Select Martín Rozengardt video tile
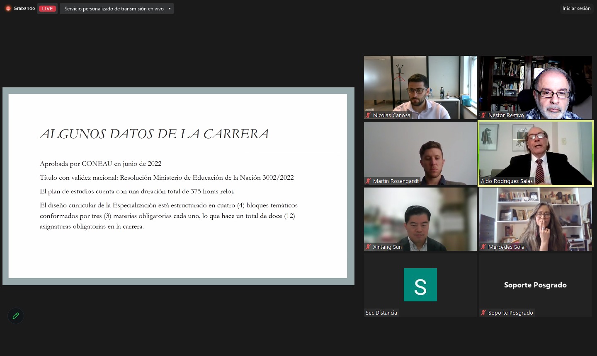The width and height of the screenshot is (597, 356). (x=420, y=153)
